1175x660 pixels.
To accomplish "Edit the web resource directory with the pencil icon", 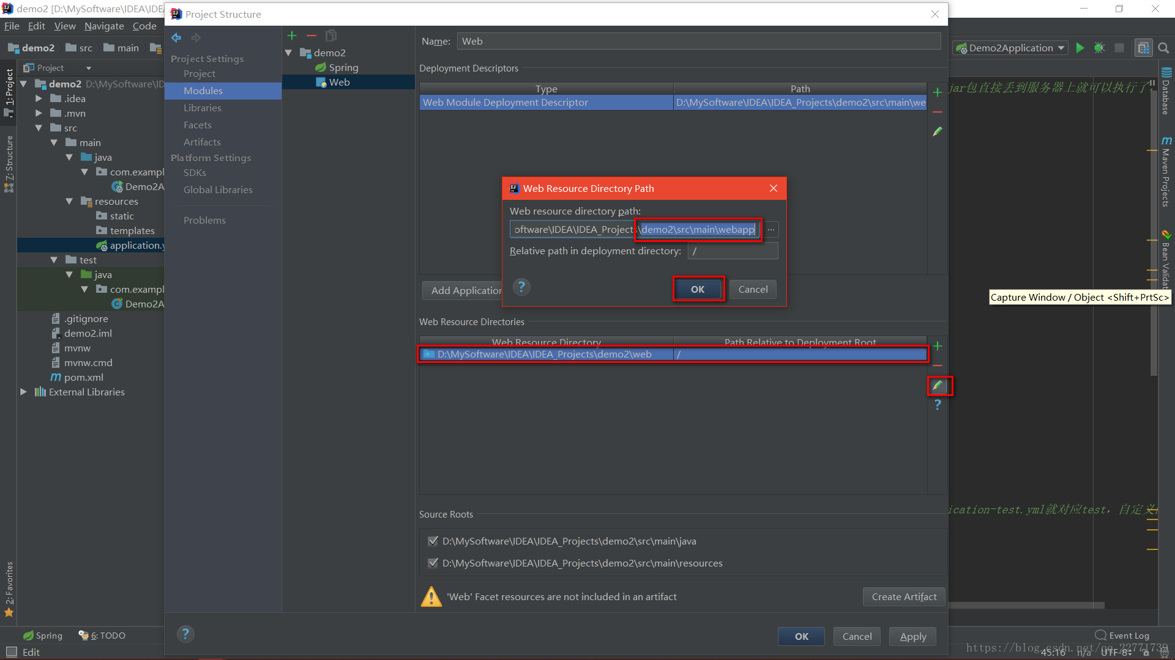I will 937,385.
